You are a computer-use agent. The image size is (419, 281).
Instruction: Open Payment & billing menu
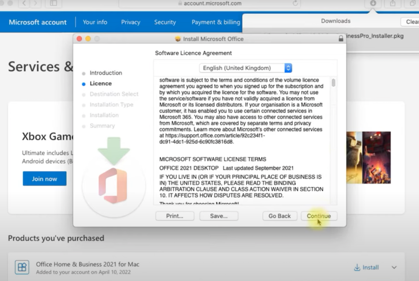pyautogui.click(x=216, y=22)
